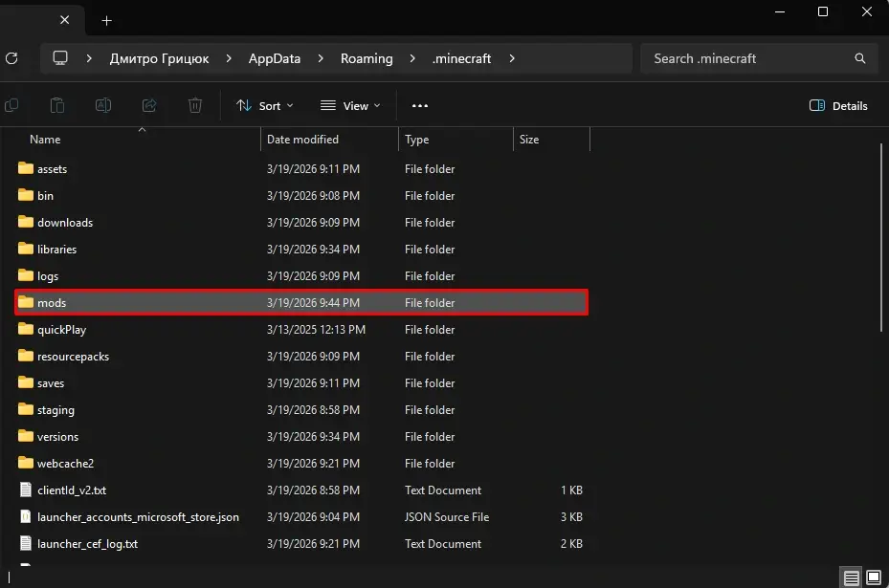
Task: Open the This PC icon in address bar
Action: tap(59, 58)
